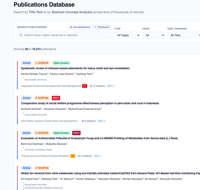Click Article badge on Nickel ion removal entry
Viewport: 200px width, 190px height.
point(26,168)
